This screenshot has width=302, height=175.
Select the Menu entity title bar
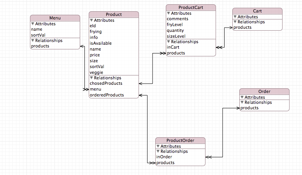[x=55, y=18]
